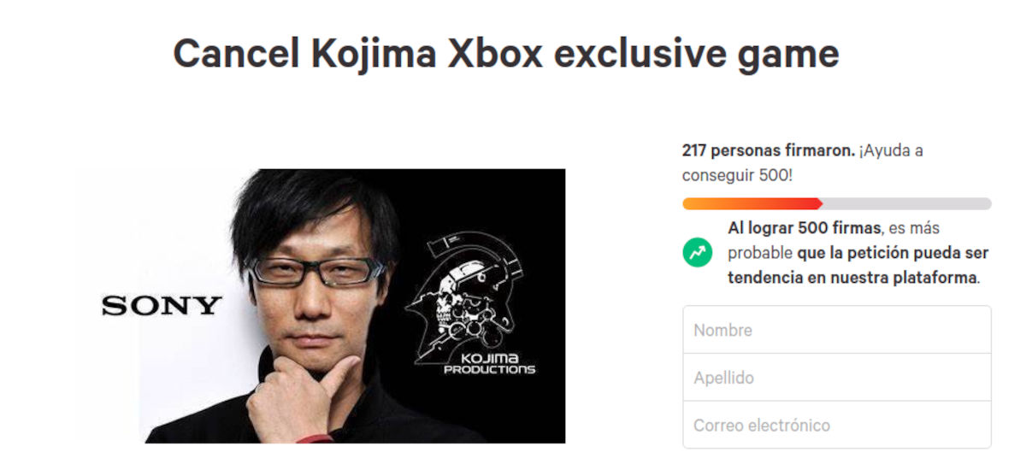Click the "conseguir 500!" text
The width and height of the screenshot is (1026, 452).
coord(736,174)
